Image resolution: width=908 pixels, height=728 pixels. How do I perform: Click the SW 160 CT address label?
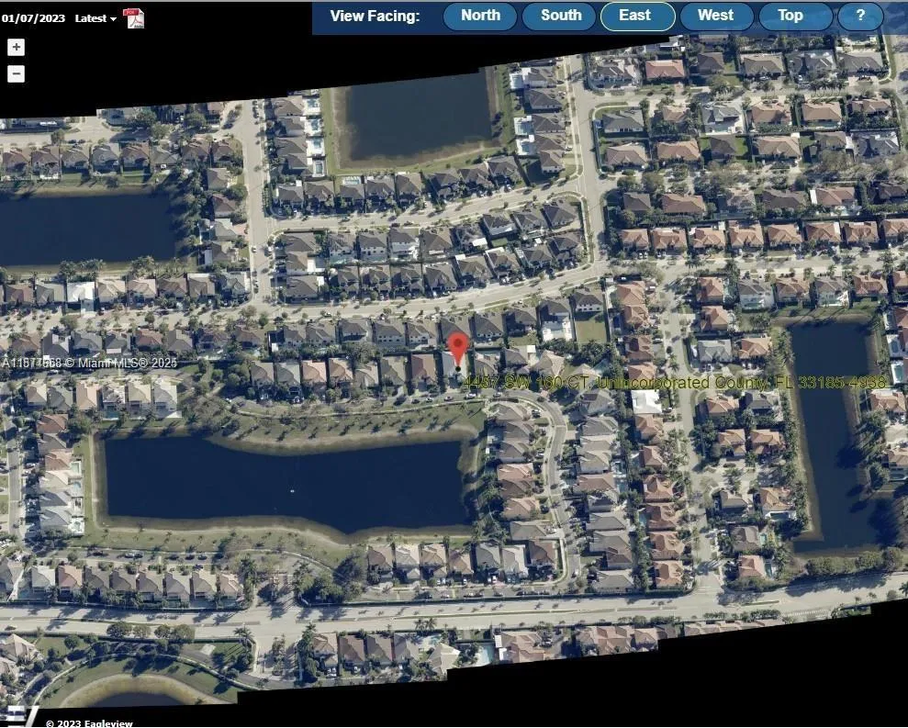(x=675, y=382)
